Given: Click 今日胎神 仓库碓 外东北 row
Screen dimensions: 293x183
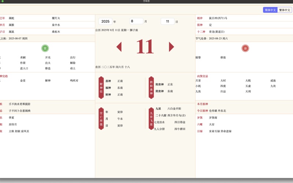Looking at the screenshot, I should pos(212,111).
